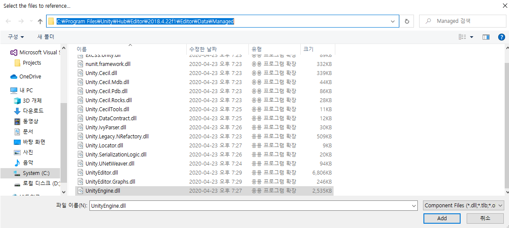This screenshot has width=509, height=228.
Task: Click the Back navigation arrow
Action: 9,22
